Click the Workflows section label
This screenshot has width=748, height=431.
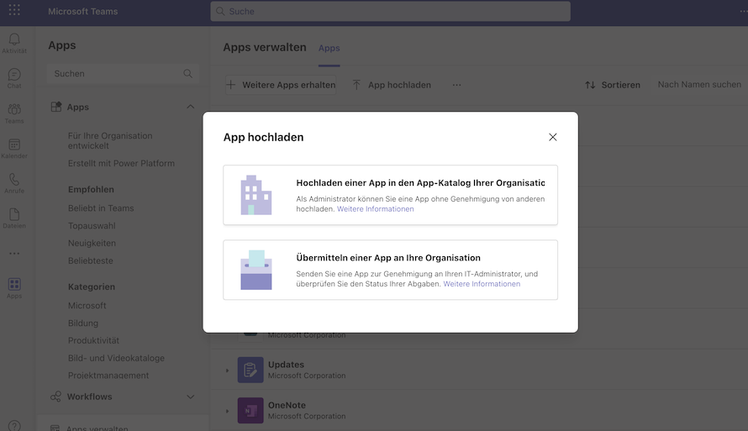click(89, 397)
